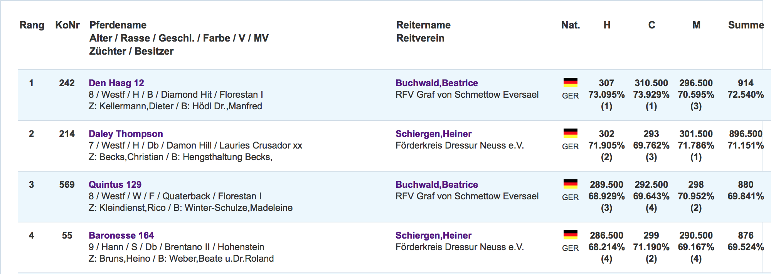
Task: Open rider Schiergen,Heiner in rank 2 row
Action: click(x=434, y=134)
